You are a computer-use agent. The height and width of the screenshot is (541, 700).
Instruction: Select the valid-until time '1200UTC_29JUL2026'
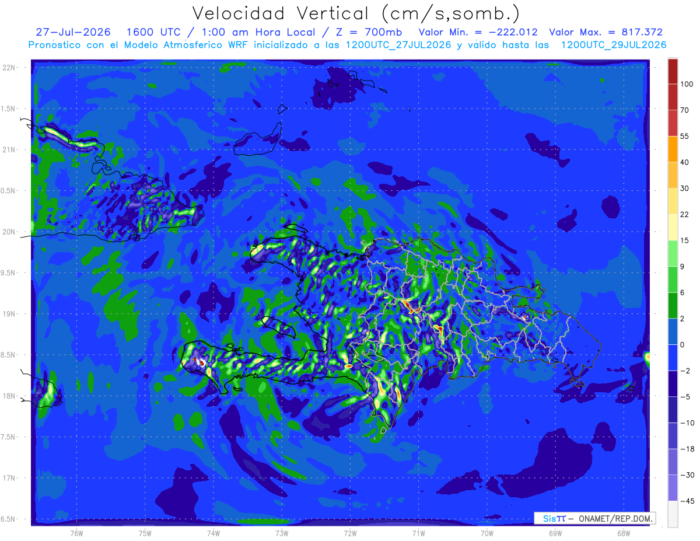[x=614, y=45]
